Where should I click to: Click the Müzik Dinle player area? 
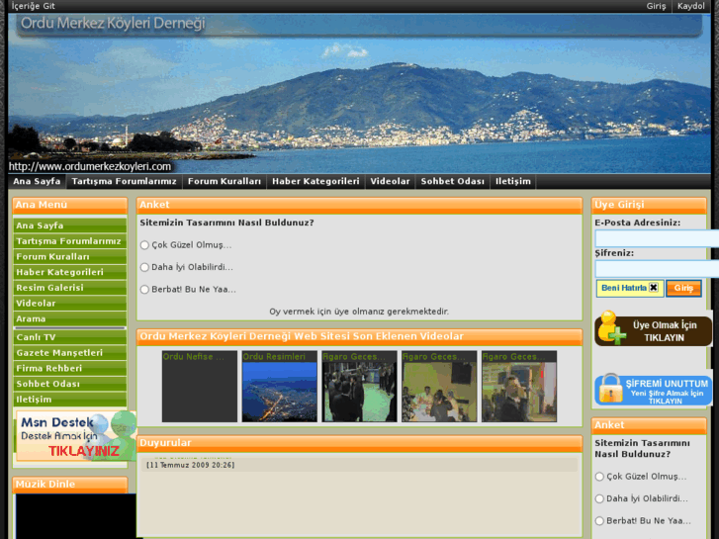coord(76,516)
